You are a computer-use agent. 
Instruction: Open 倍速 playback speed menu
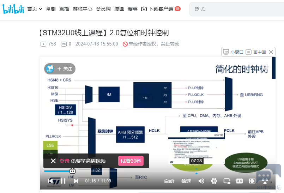[186, 181]
